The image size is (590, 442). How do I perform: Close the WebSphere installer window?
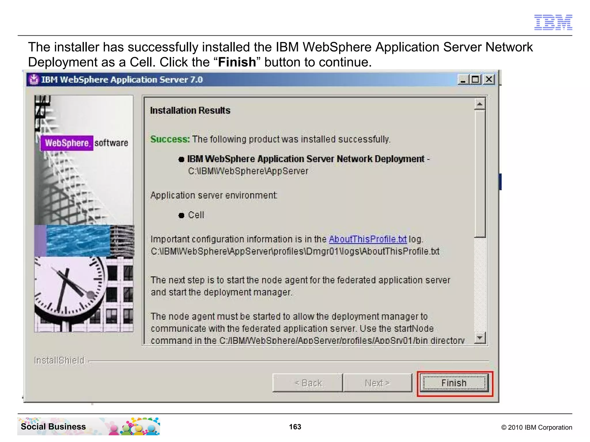(x=489, y=79)
